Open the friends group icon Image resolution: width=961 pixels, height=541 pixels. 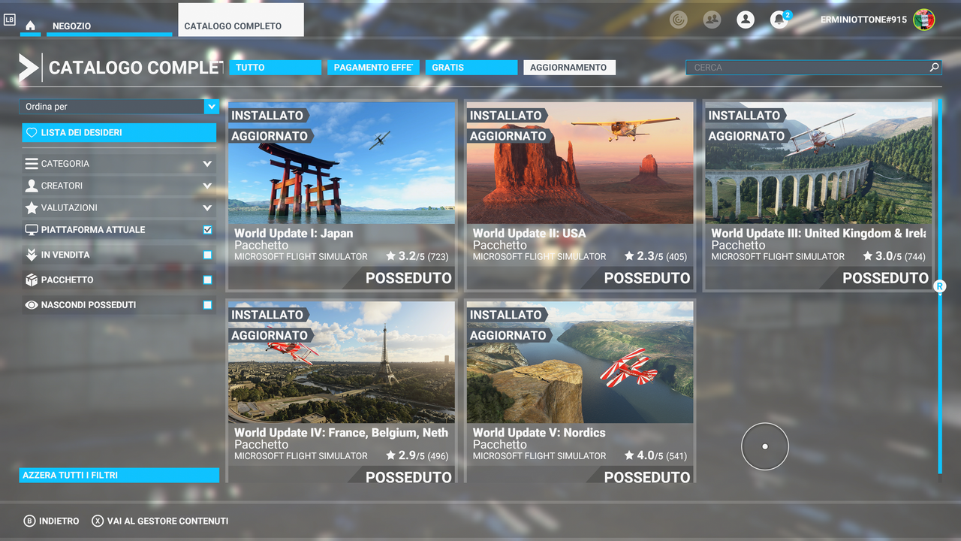[x=712, y=20]
